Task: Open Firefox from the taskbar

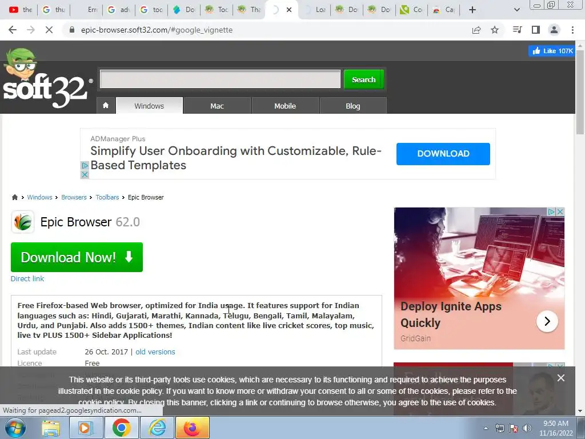Action: tap(193, 428)
